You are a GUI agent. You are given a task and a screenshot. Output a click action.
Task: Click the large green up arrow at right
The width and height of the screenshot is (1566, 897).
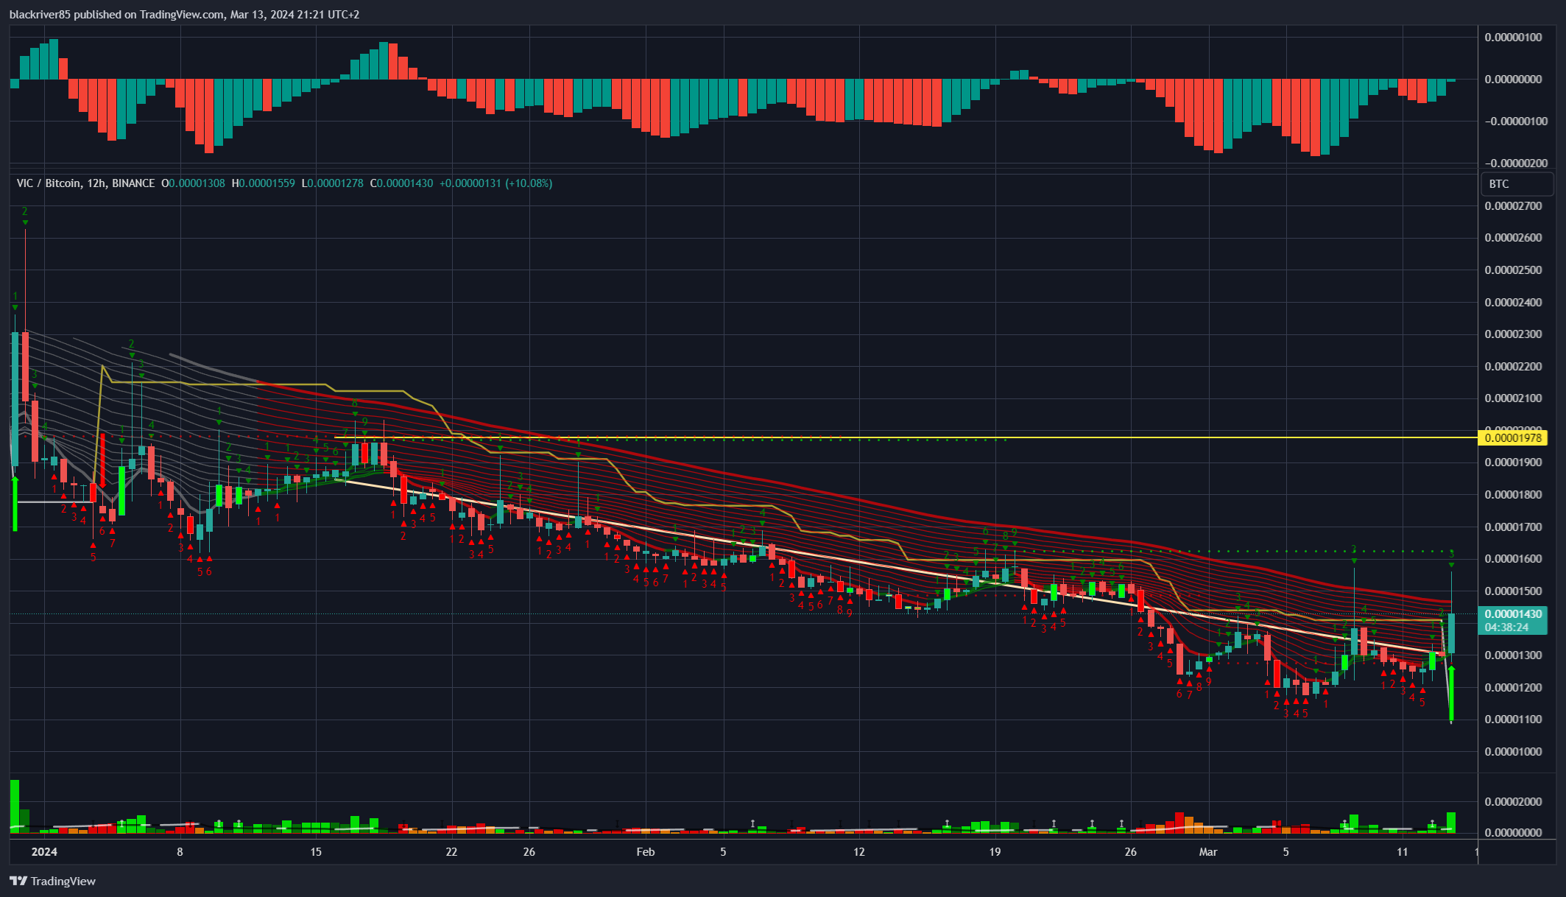(x=1451, y=694)
